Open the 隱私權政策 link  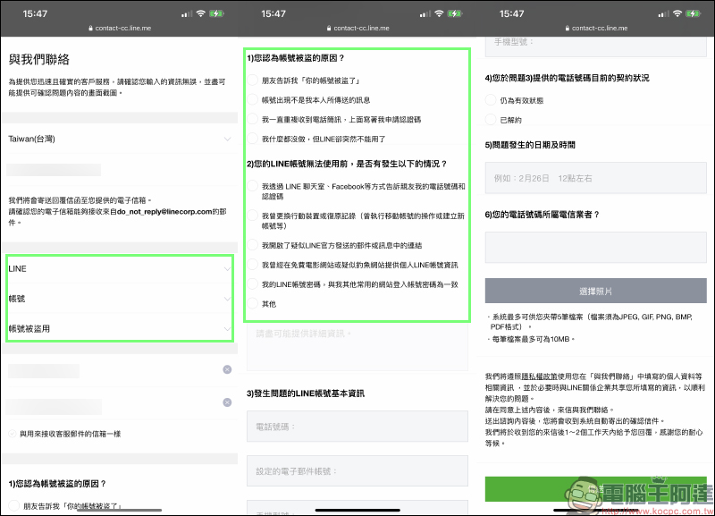click(x=540, y=376)
